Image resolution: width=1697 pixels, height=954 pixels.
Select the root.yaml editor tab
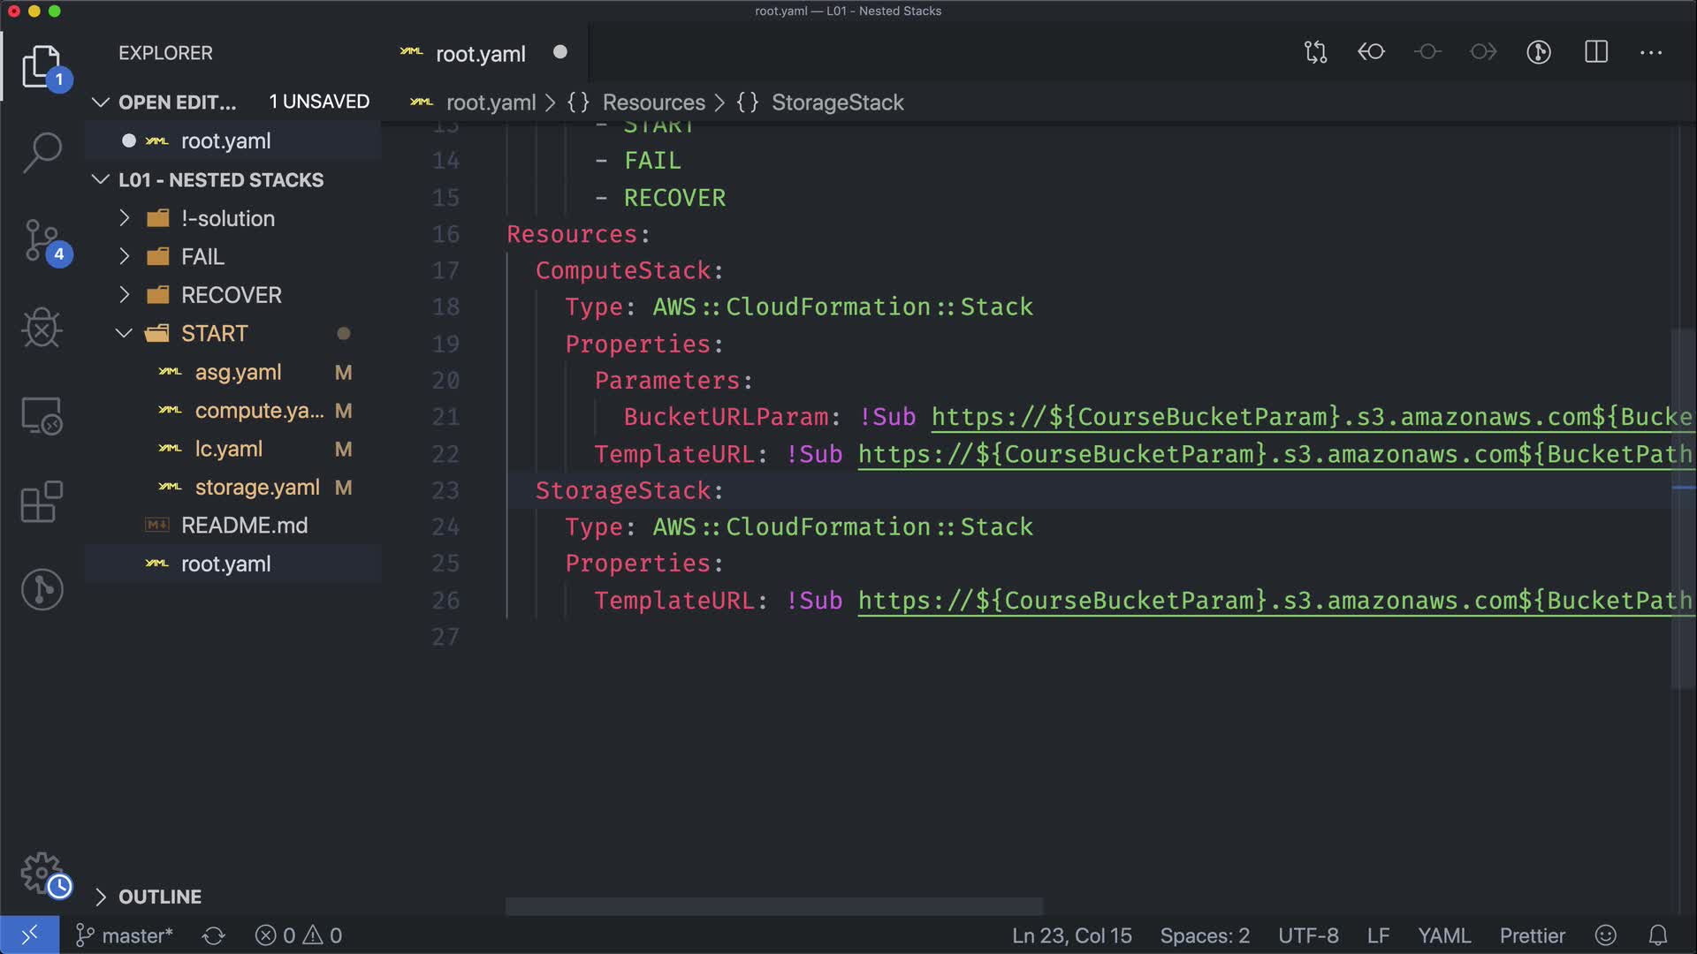[x=480, y=54]
